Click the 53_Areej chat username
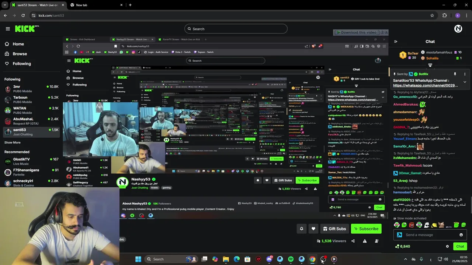This screenshot has width=472, height=265. [x=400, y=181]
